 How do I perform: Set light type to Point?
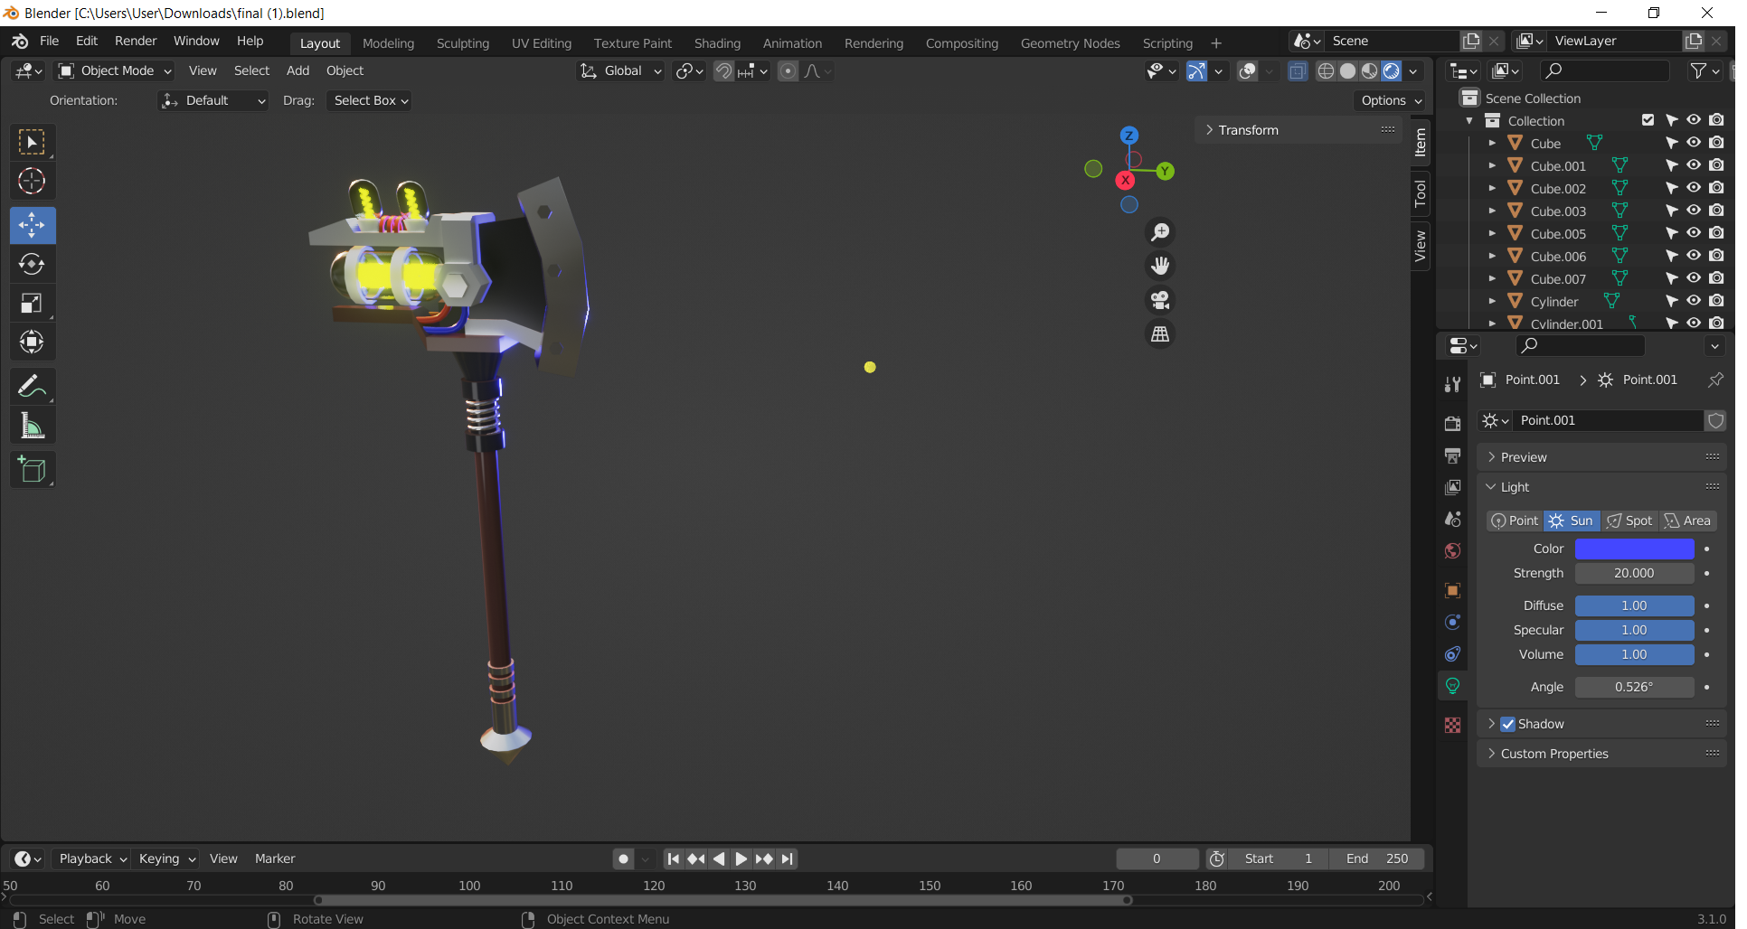point(1515,521)
